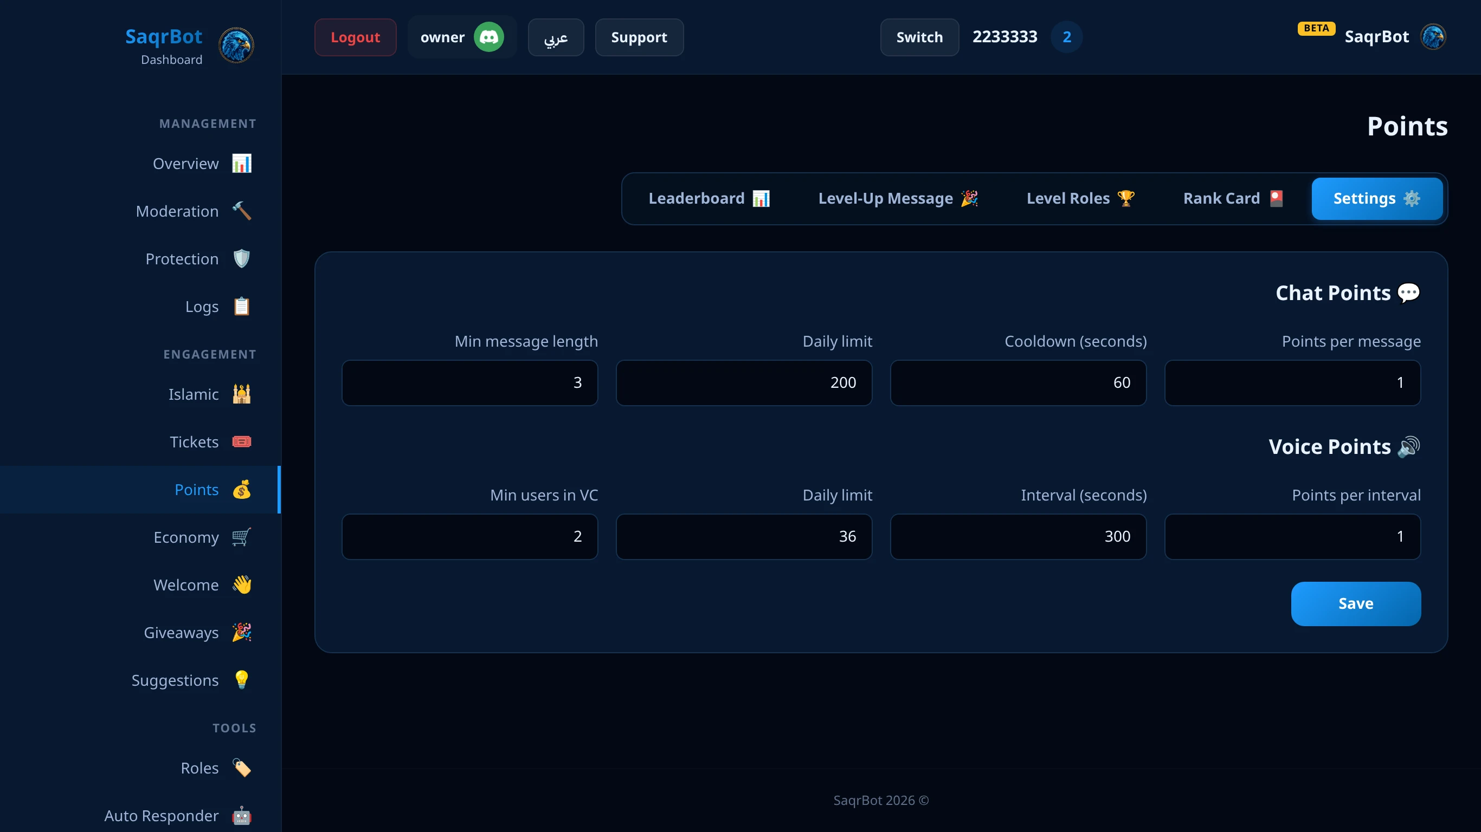1481x832 pixels.
Task: Click the Points per message field
Action: [1292, 383]
